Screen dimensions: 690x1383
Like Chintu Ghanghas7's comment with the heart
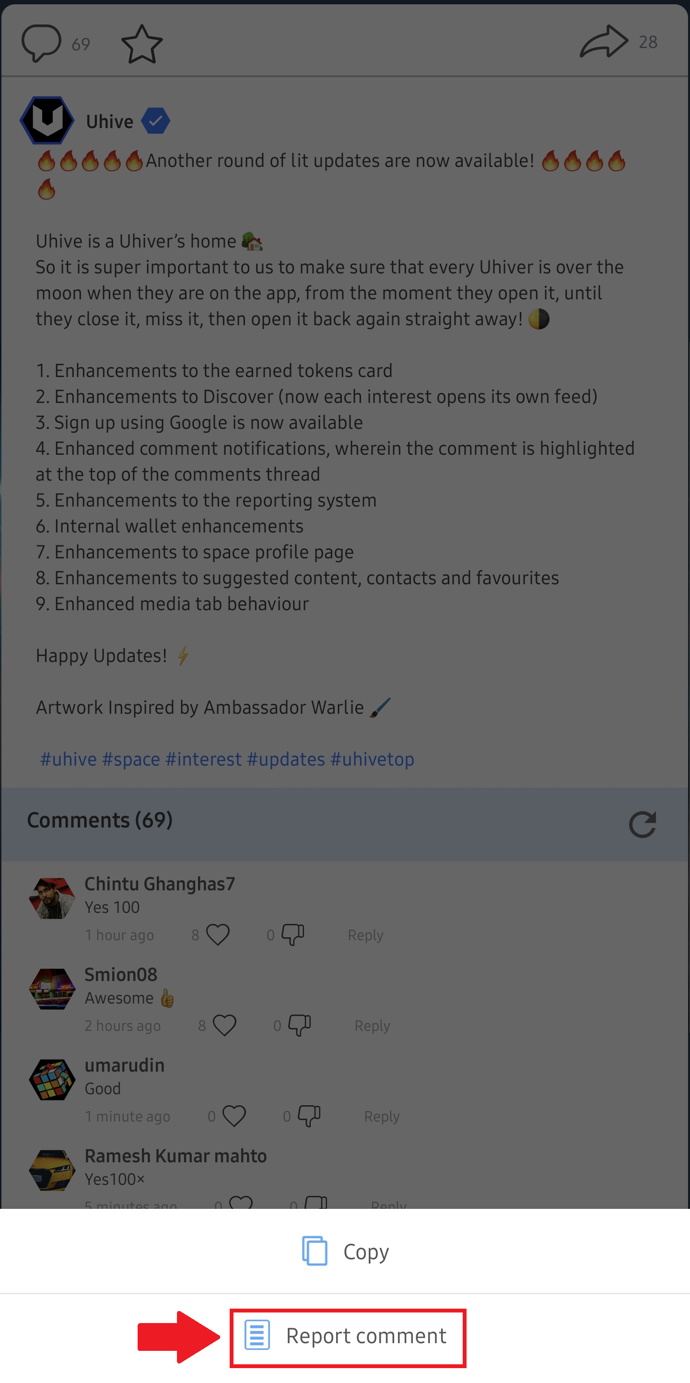(218, 934)
